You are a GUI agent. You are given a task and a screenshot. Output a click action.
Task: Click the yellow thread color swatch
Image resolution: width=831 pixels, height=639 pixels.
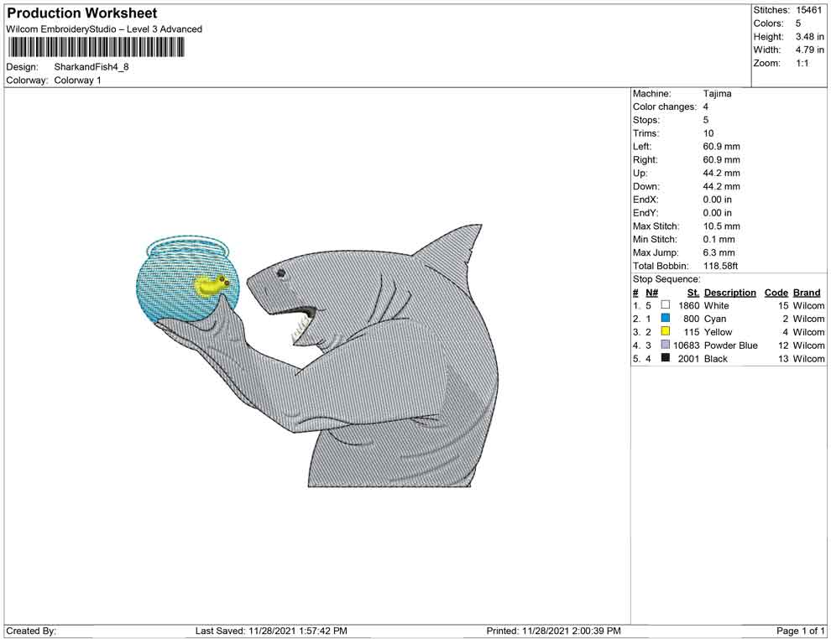point(666,333)
